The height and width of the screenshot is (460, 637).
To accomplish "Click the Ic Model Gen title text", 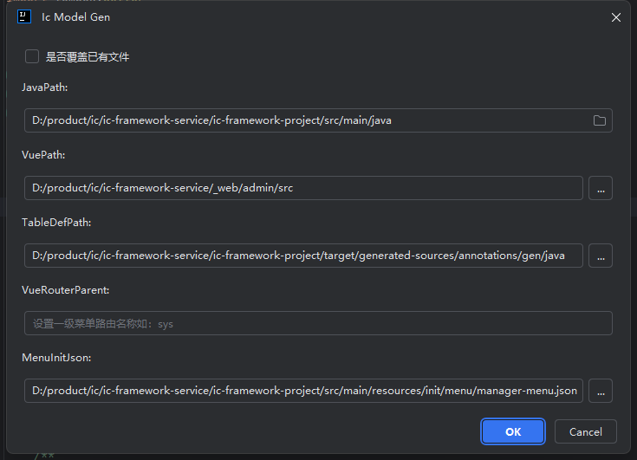I will click(76, 16).
